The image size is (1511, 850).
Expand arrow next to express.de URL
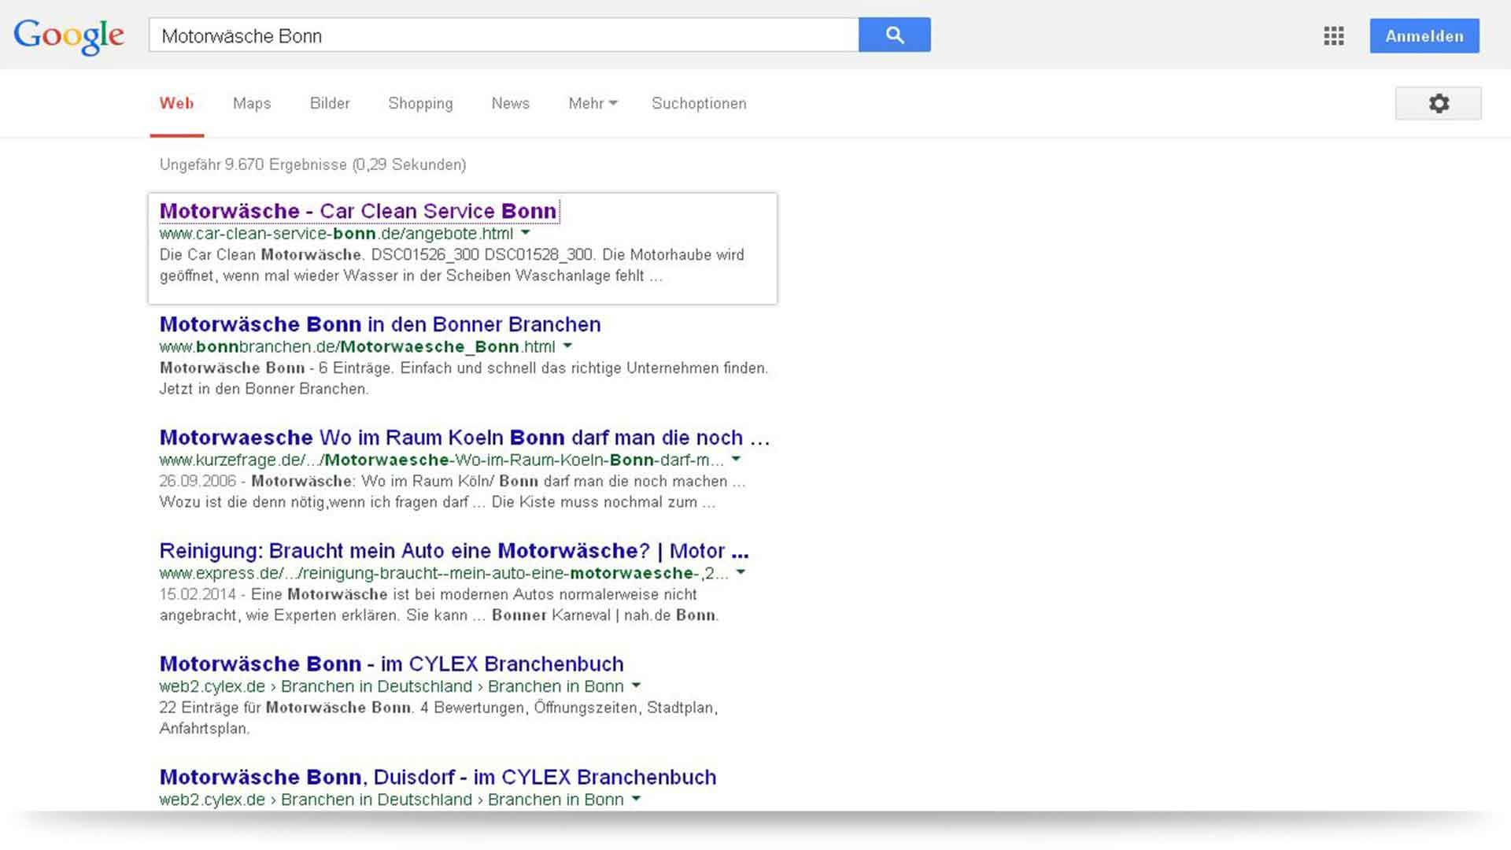[740, 572]
